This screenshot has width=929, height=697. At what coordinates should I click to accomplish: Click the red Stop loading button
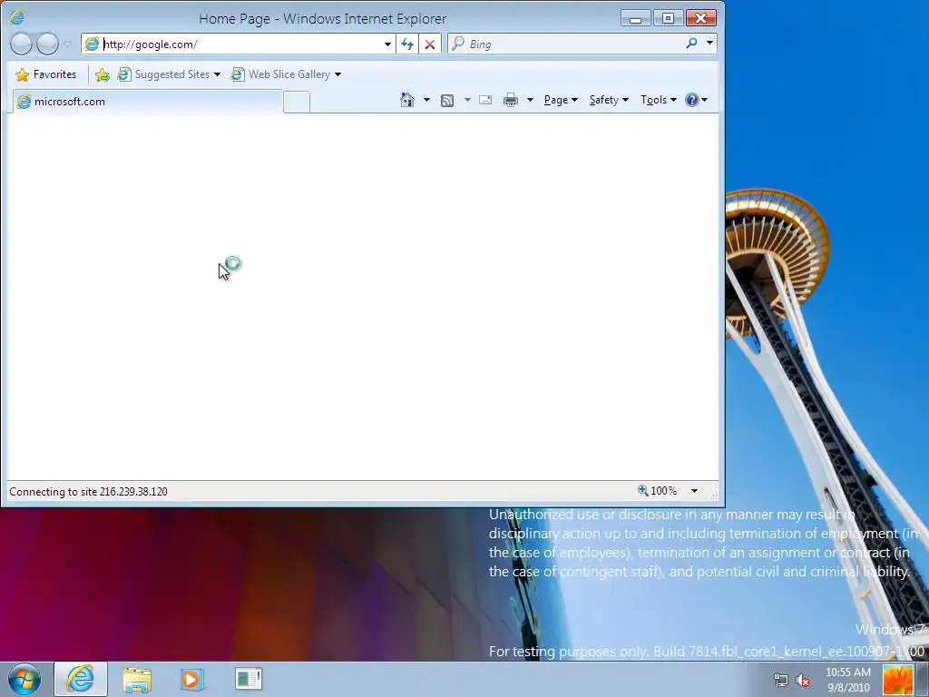coord(430,44)
